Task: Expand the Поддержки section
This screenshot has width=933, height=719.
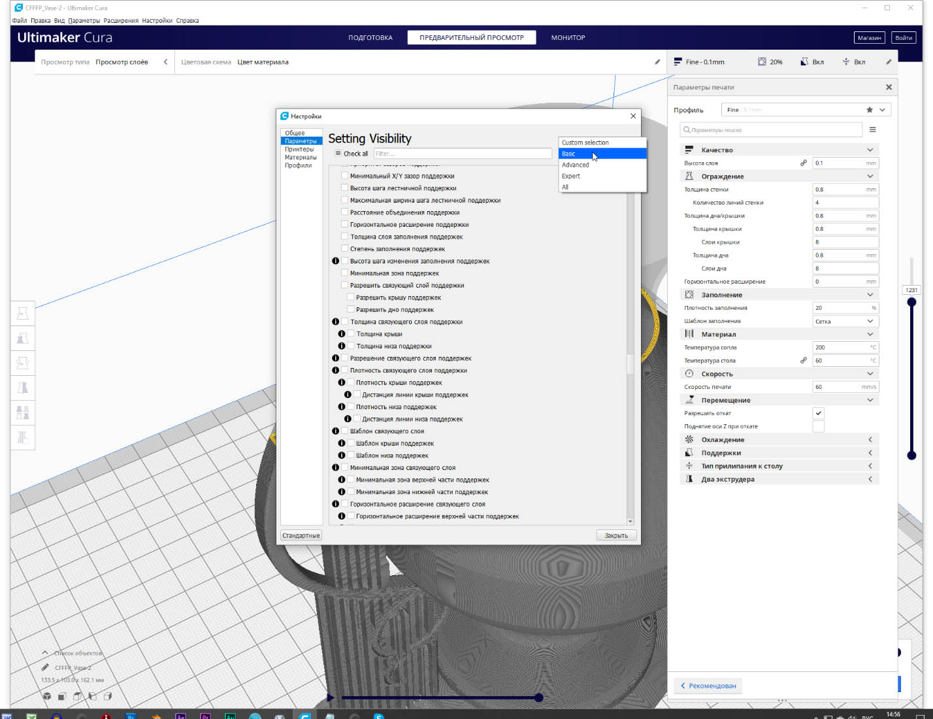Action: (779, 452)
